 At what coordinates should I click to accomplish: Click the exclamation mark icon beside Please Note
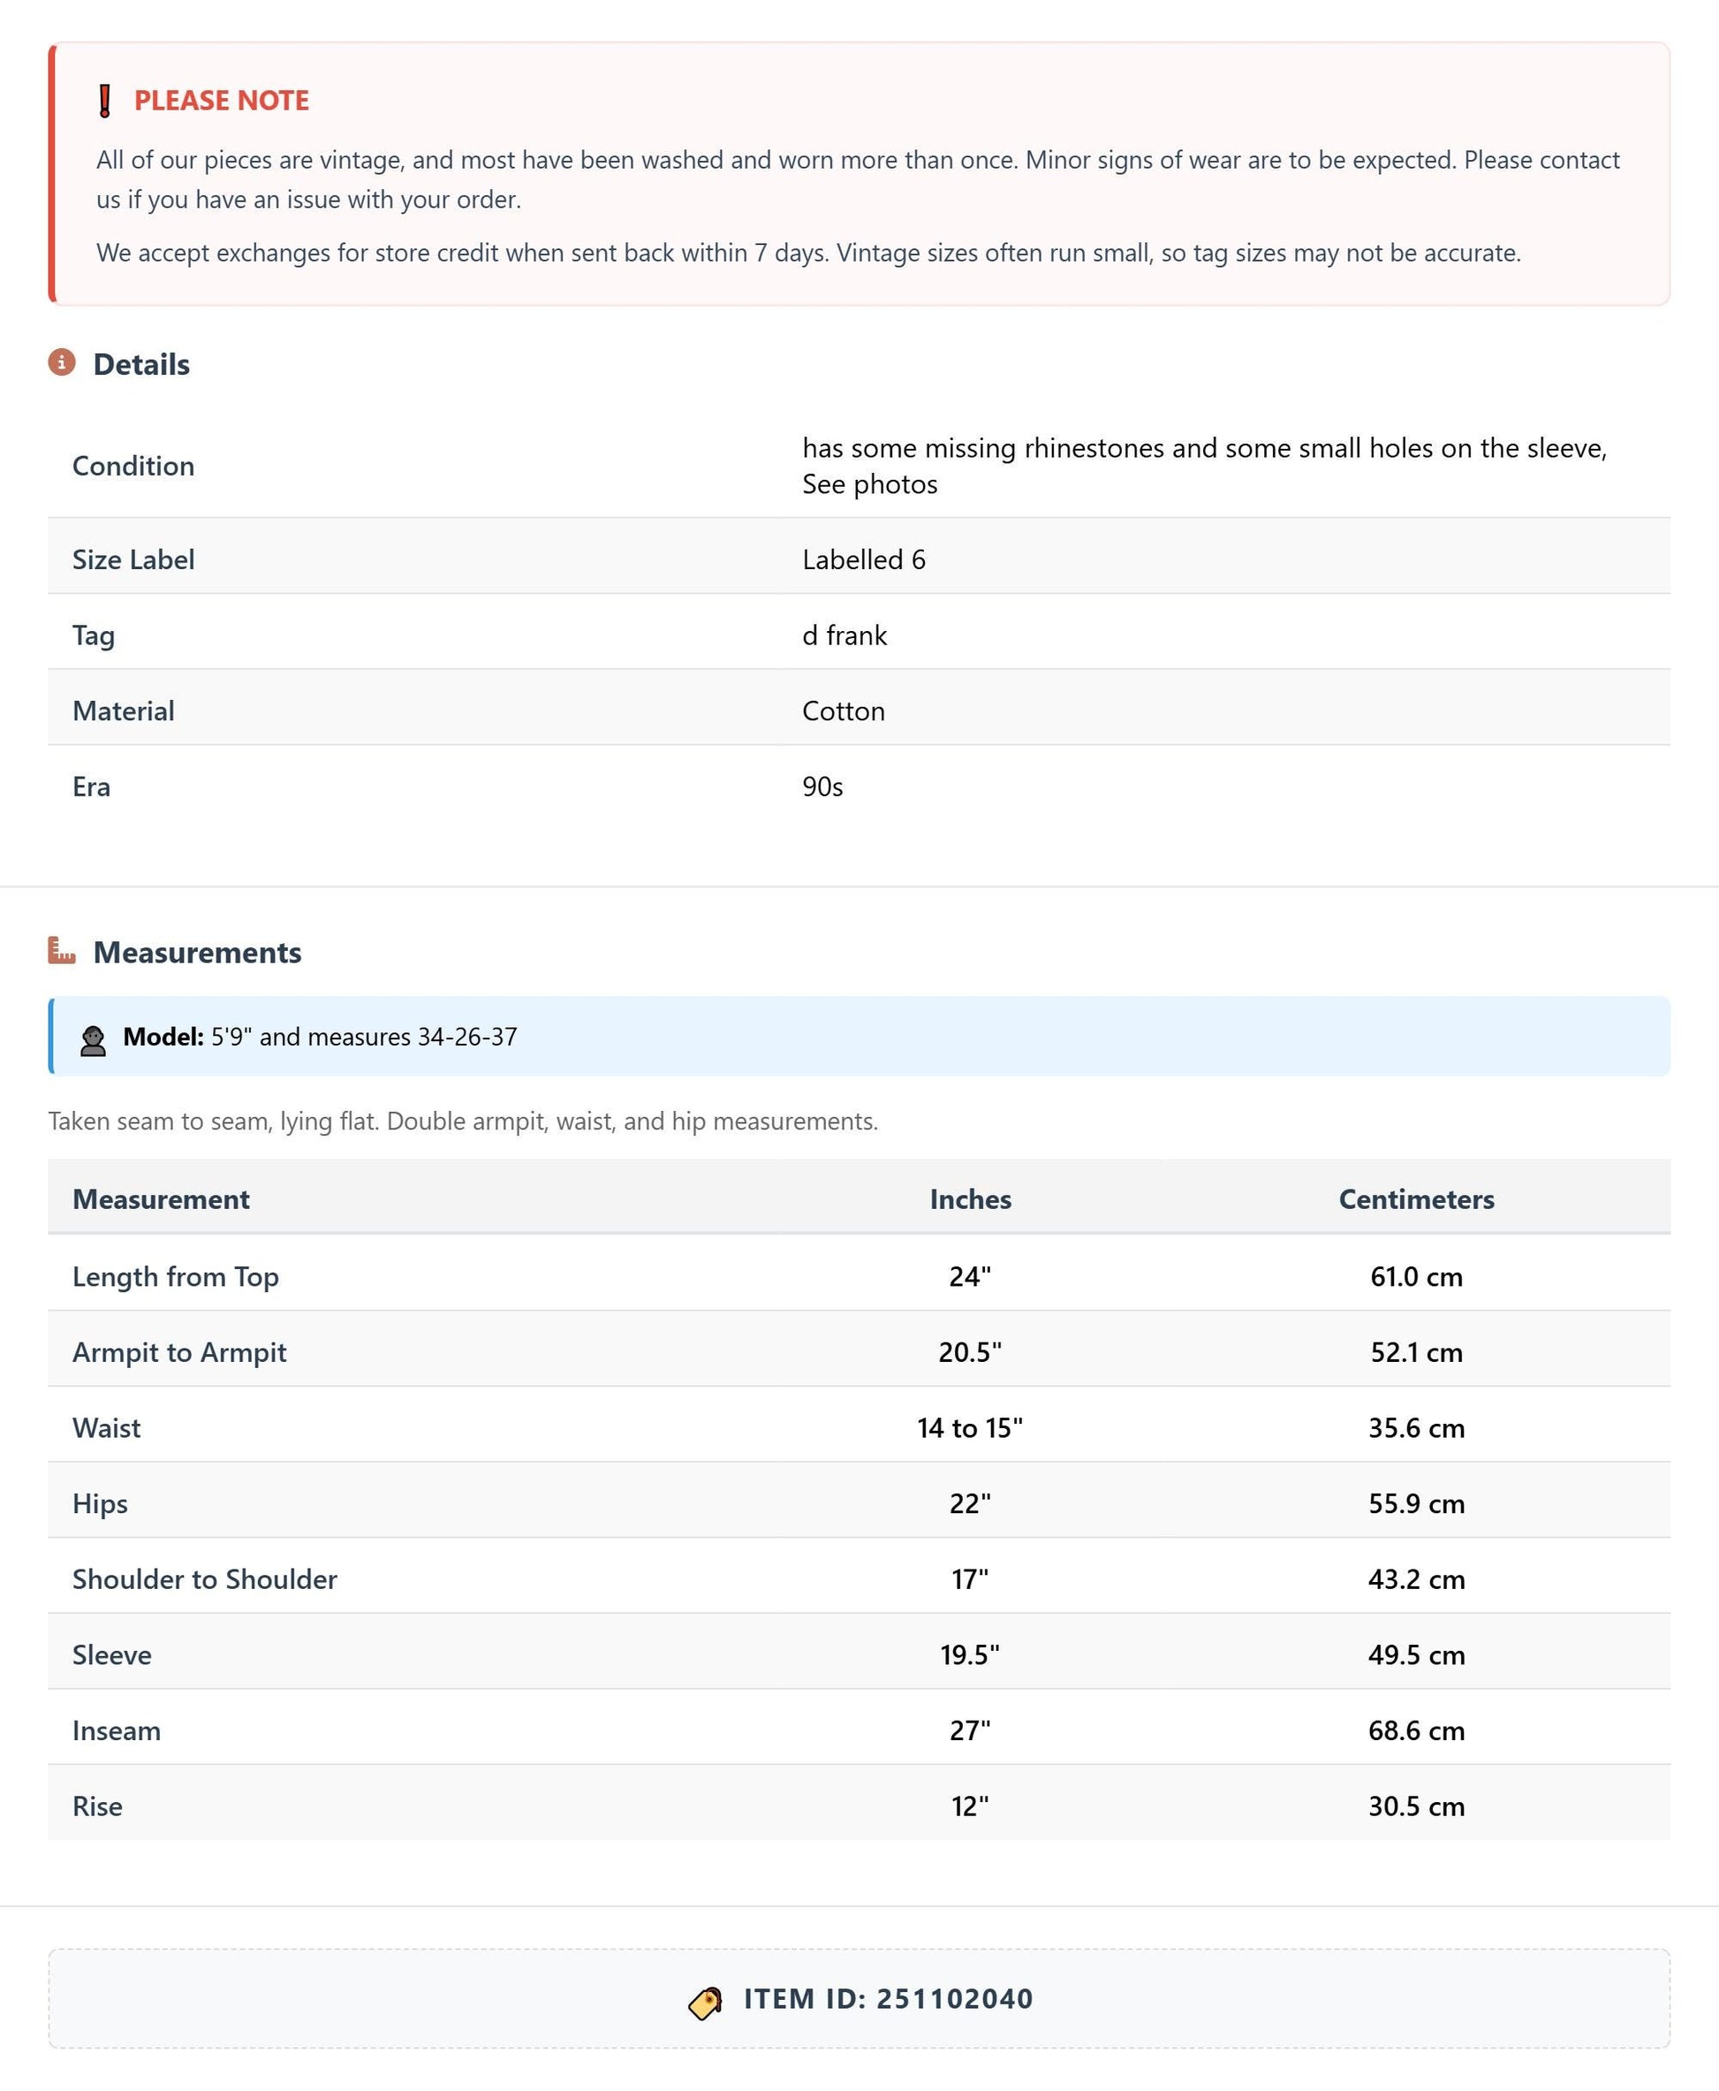pos(105,101)
